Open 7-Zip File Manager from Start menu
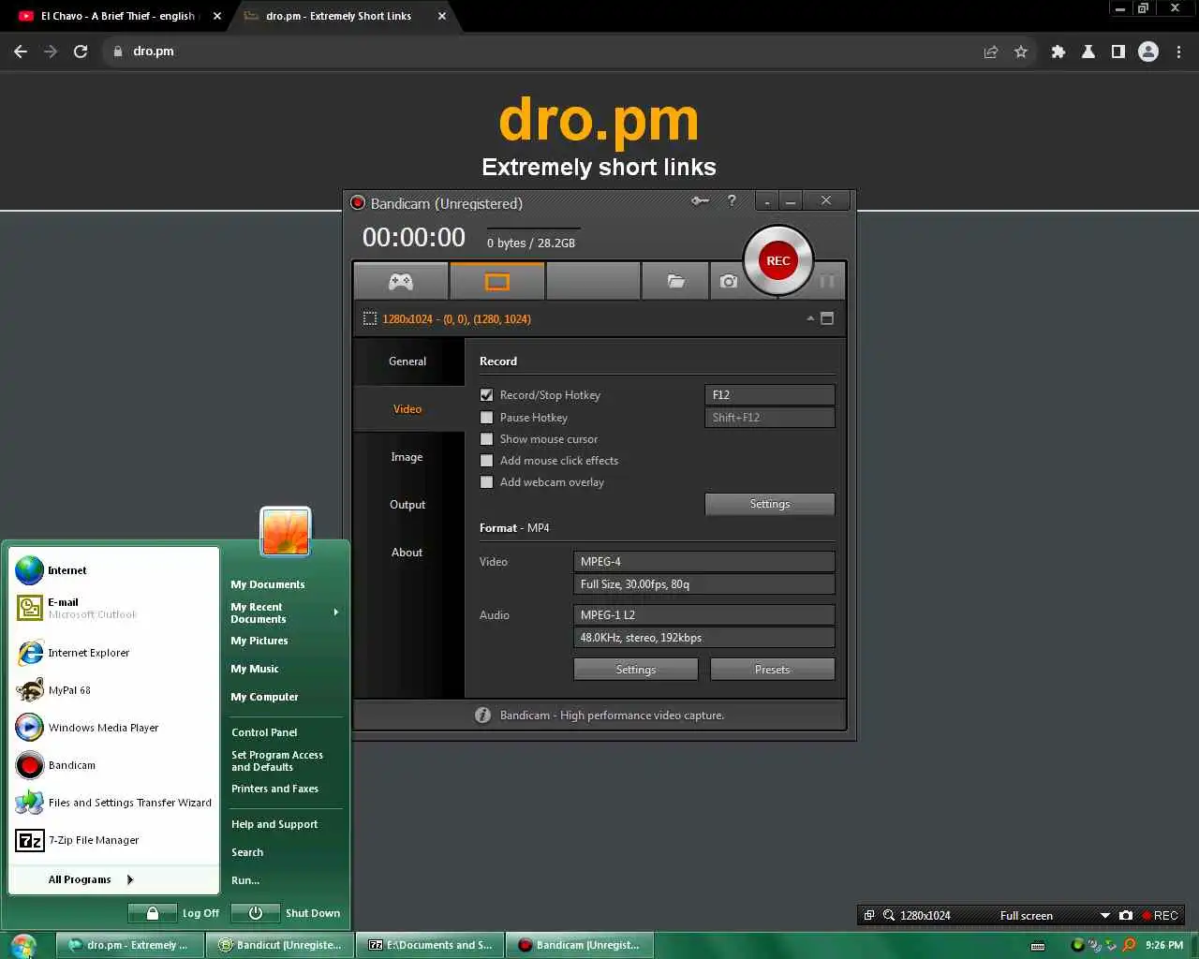 click(114, 840)
